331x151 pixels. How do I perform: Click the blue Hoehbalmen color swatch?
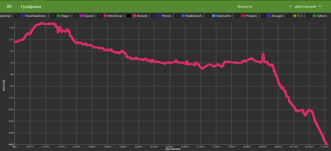click(x=22, y=16)
